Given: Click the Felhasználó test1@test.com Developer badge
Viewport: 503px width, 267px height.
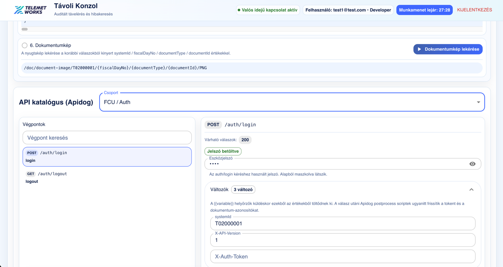Looking at the screenshot, I should point(348,10).
